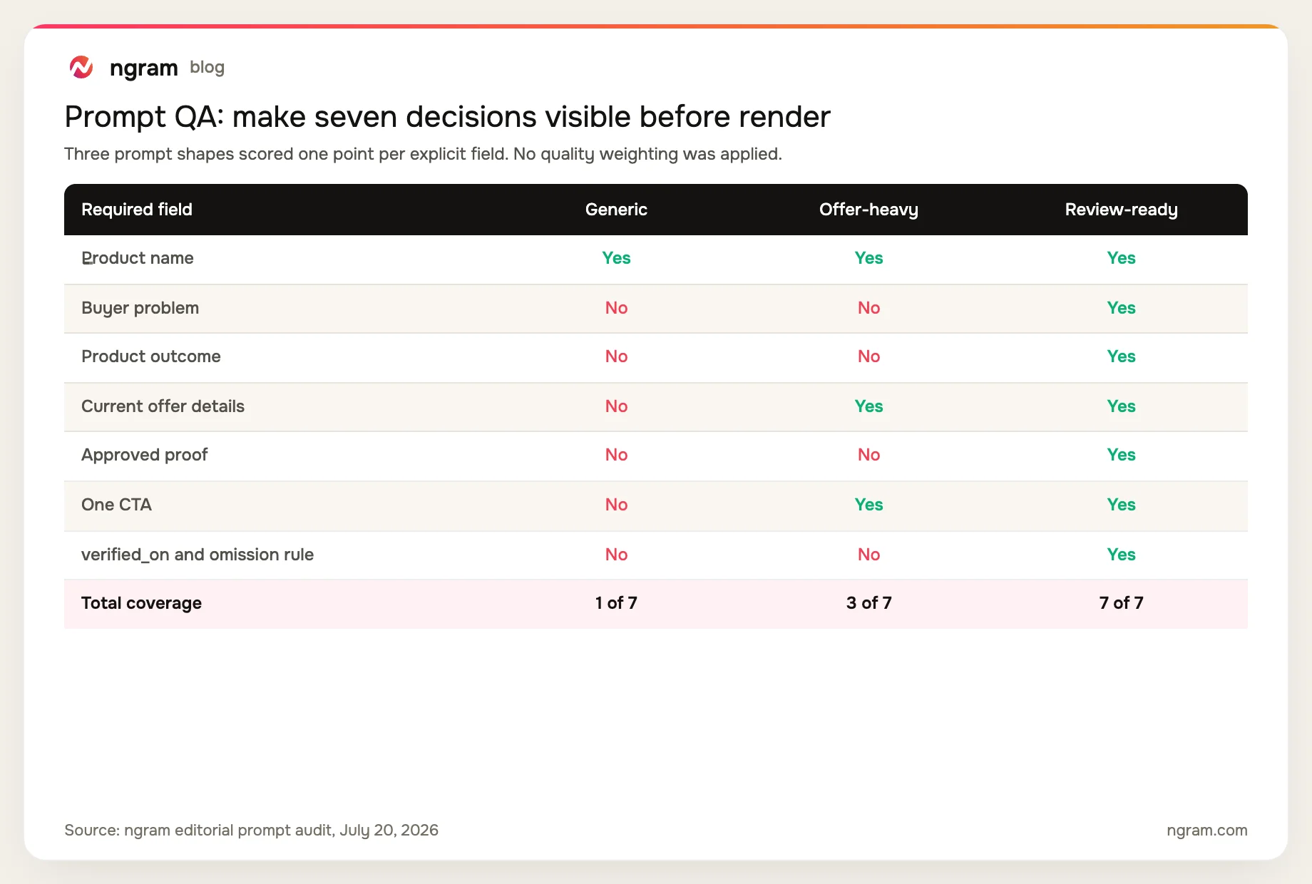1312x884 pixels.
Task: Click the ngram logo icon
Action: tap(81, 68)
